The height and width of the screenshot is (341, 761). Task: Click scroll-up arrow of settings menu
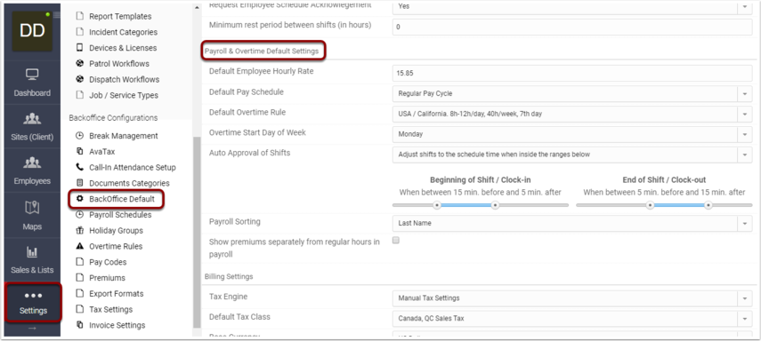(197, 8)
